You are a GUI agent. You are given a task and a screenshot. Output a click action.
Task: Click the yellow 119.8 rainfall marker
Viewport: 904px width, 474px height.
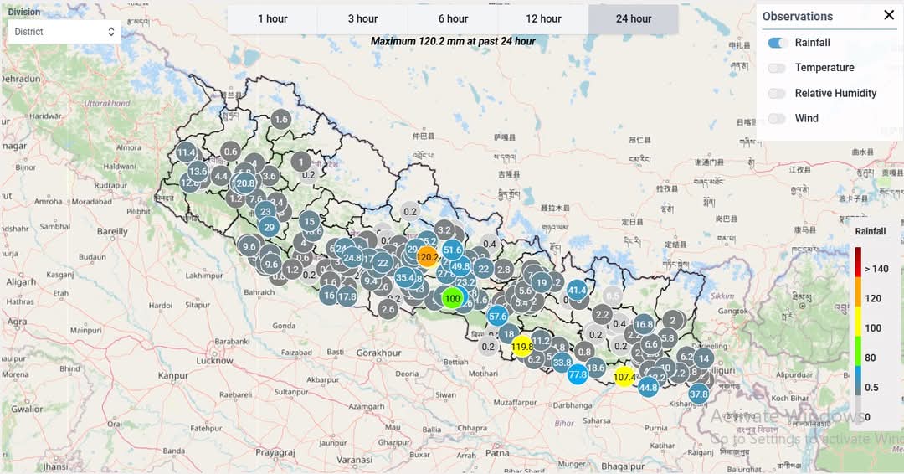tap(522, 346)
